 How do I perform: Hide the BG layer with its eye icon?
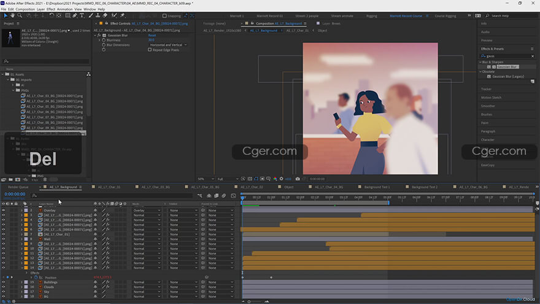4,297
